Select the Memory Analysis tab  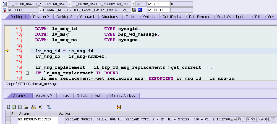[x=122, y=96]
